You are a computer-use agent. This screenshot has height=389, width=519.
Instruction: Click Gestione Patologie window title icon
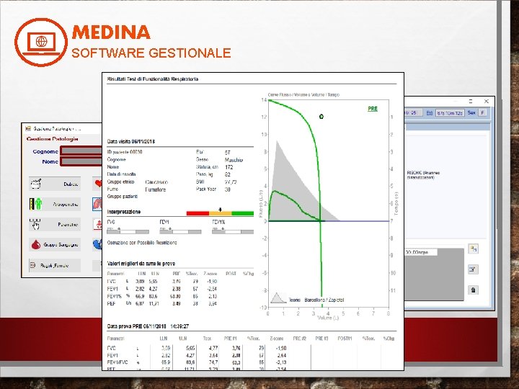[x=28, y=128]
